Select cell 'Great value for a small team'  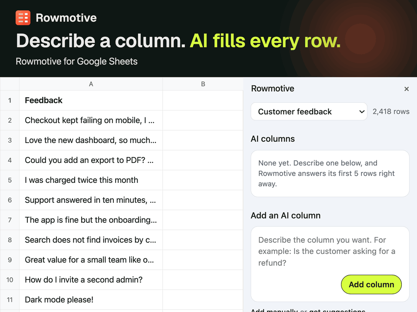pos(91,260)
